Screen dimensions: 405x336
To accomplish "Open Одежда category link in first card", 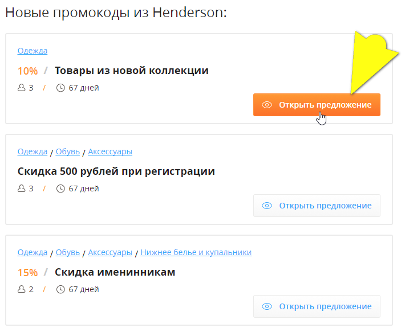I will (33, 51).
